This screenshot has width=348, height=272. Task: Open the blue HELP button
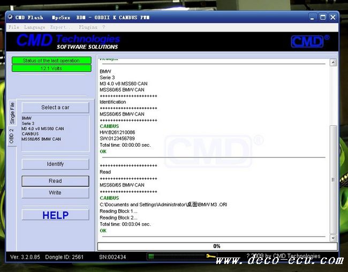pyautogui.click(x=55, y=215)
